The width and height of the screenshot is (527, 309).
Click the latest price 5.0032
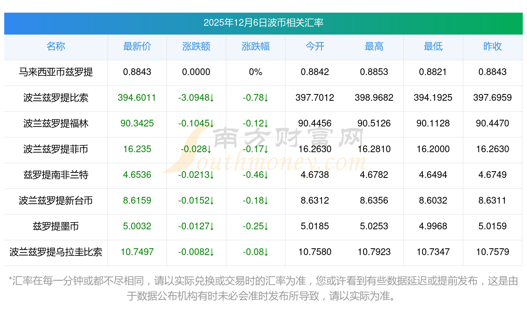point(137,226)
